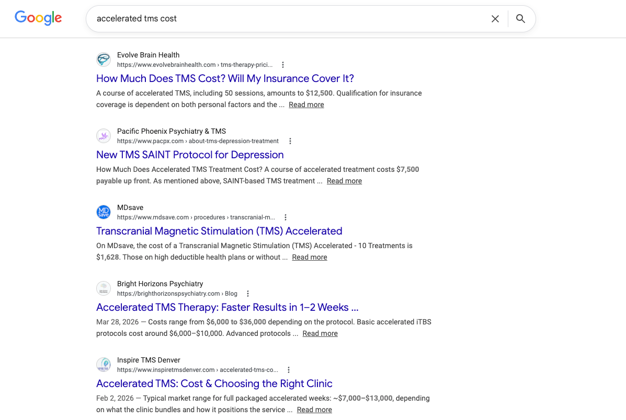Screen dimensions: 626x420
Task: Open more options for Inspire TMS Denver result
Action: tap(289, 369)
